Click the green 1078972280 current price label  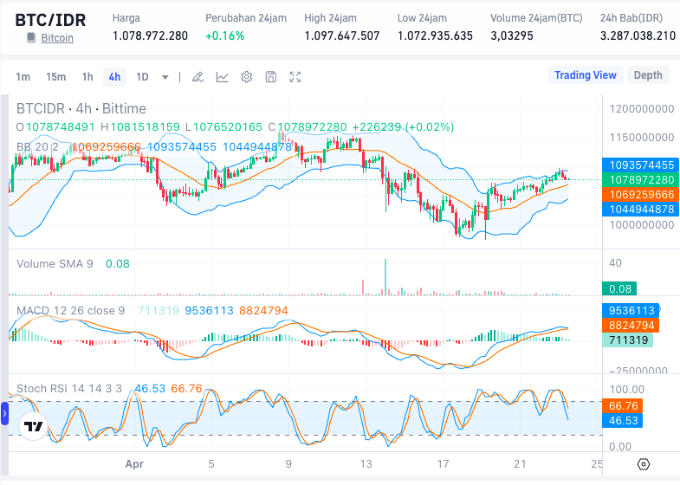click(x=641, y=180)
